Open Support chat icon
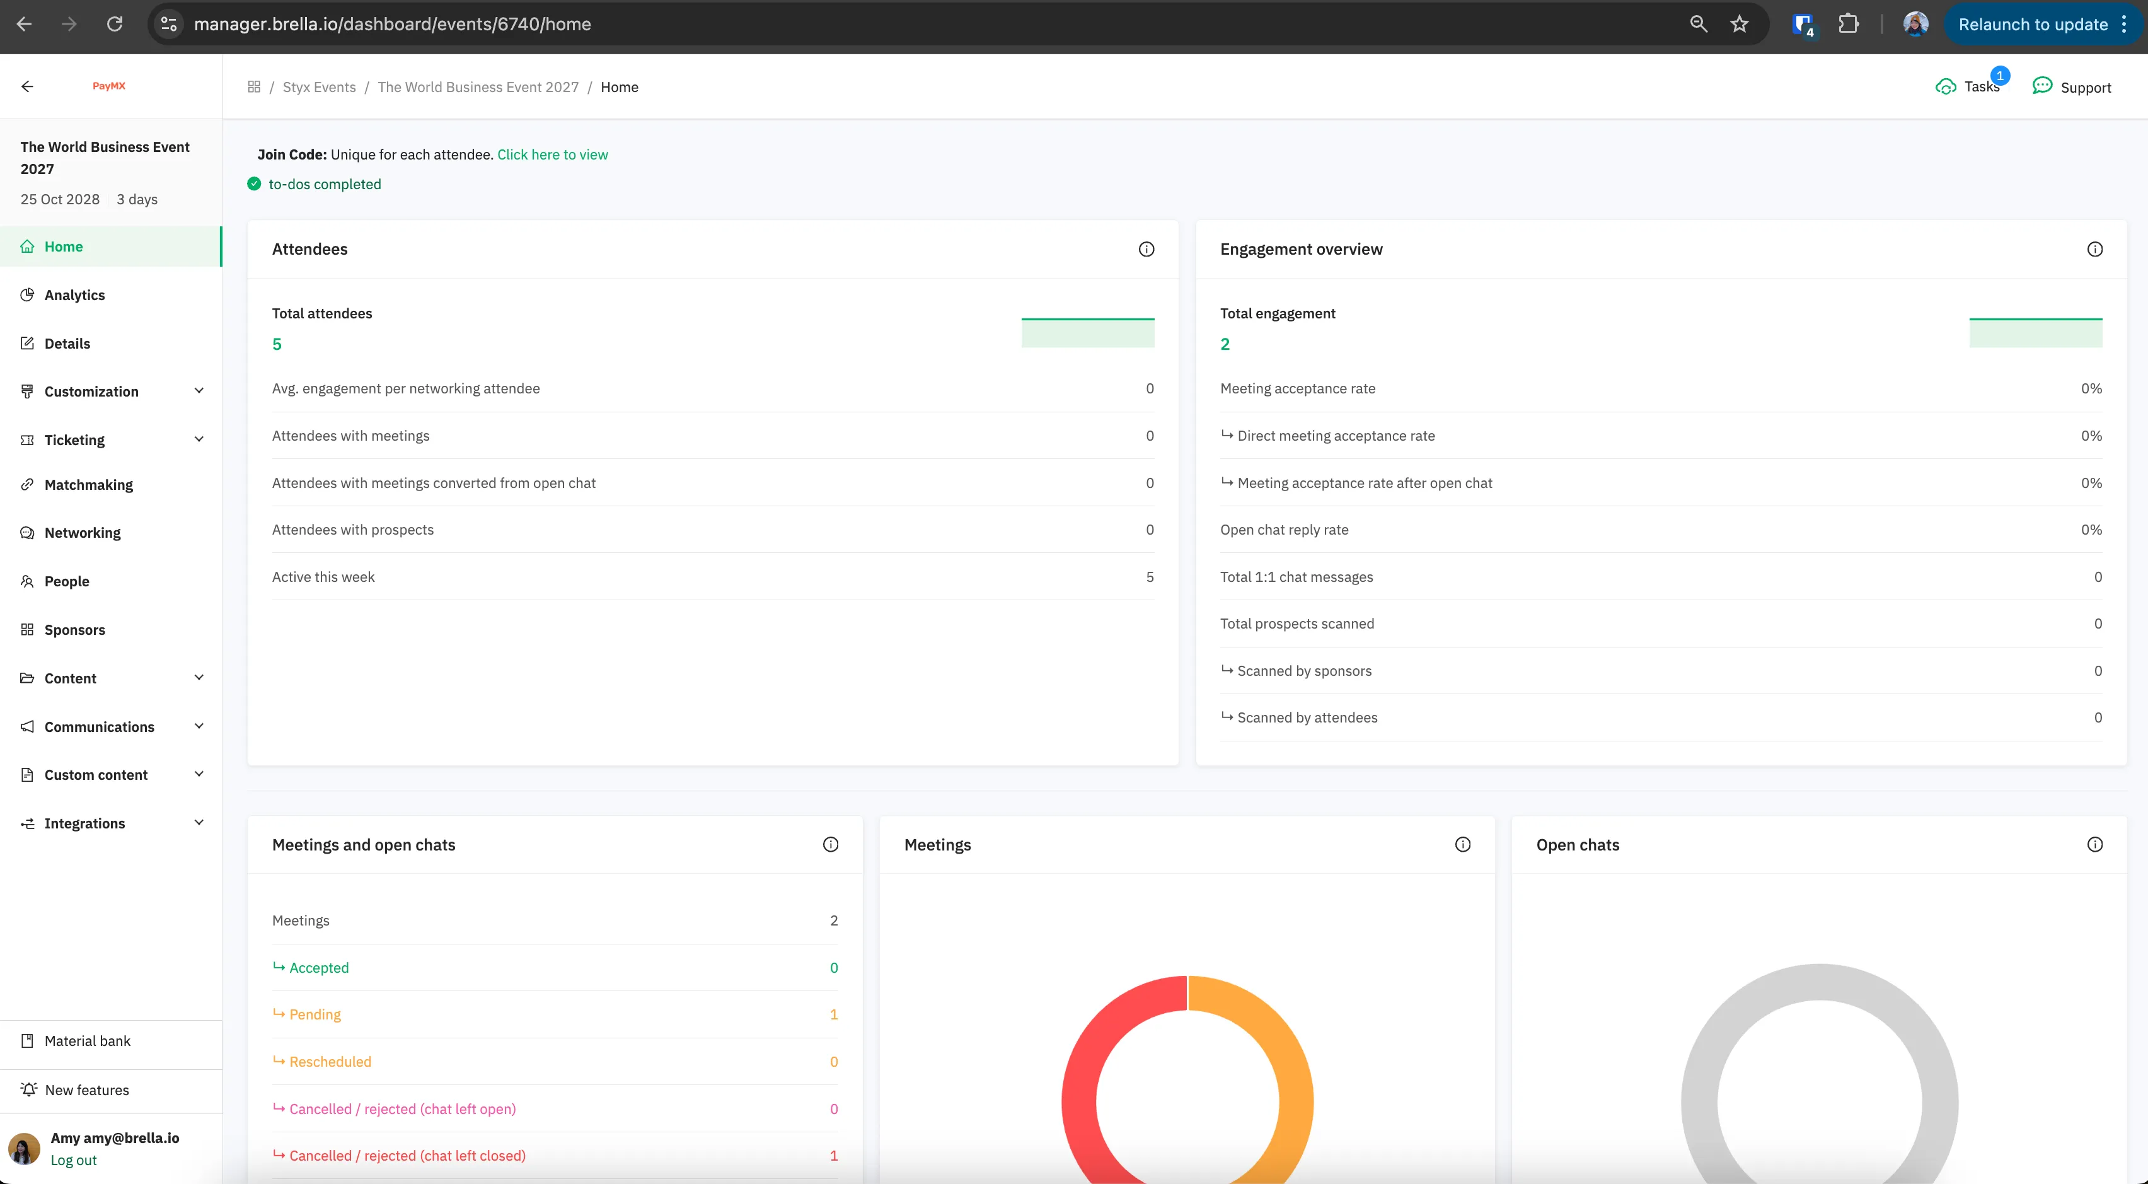 (x=2042, y=86)
